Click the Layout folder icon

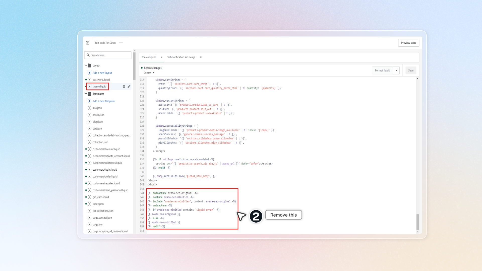coord(90,65)
